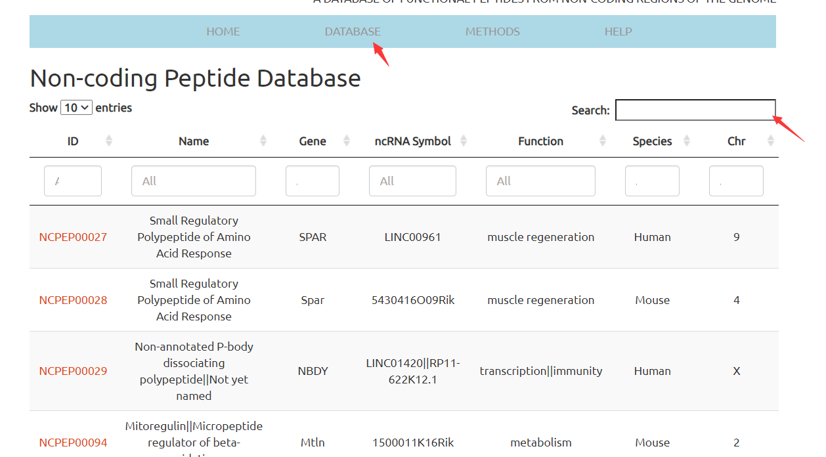826x457 pixels.
Task: Sort table by Chr column arrows
Action: pyautogui.click(x=771, y=141)
